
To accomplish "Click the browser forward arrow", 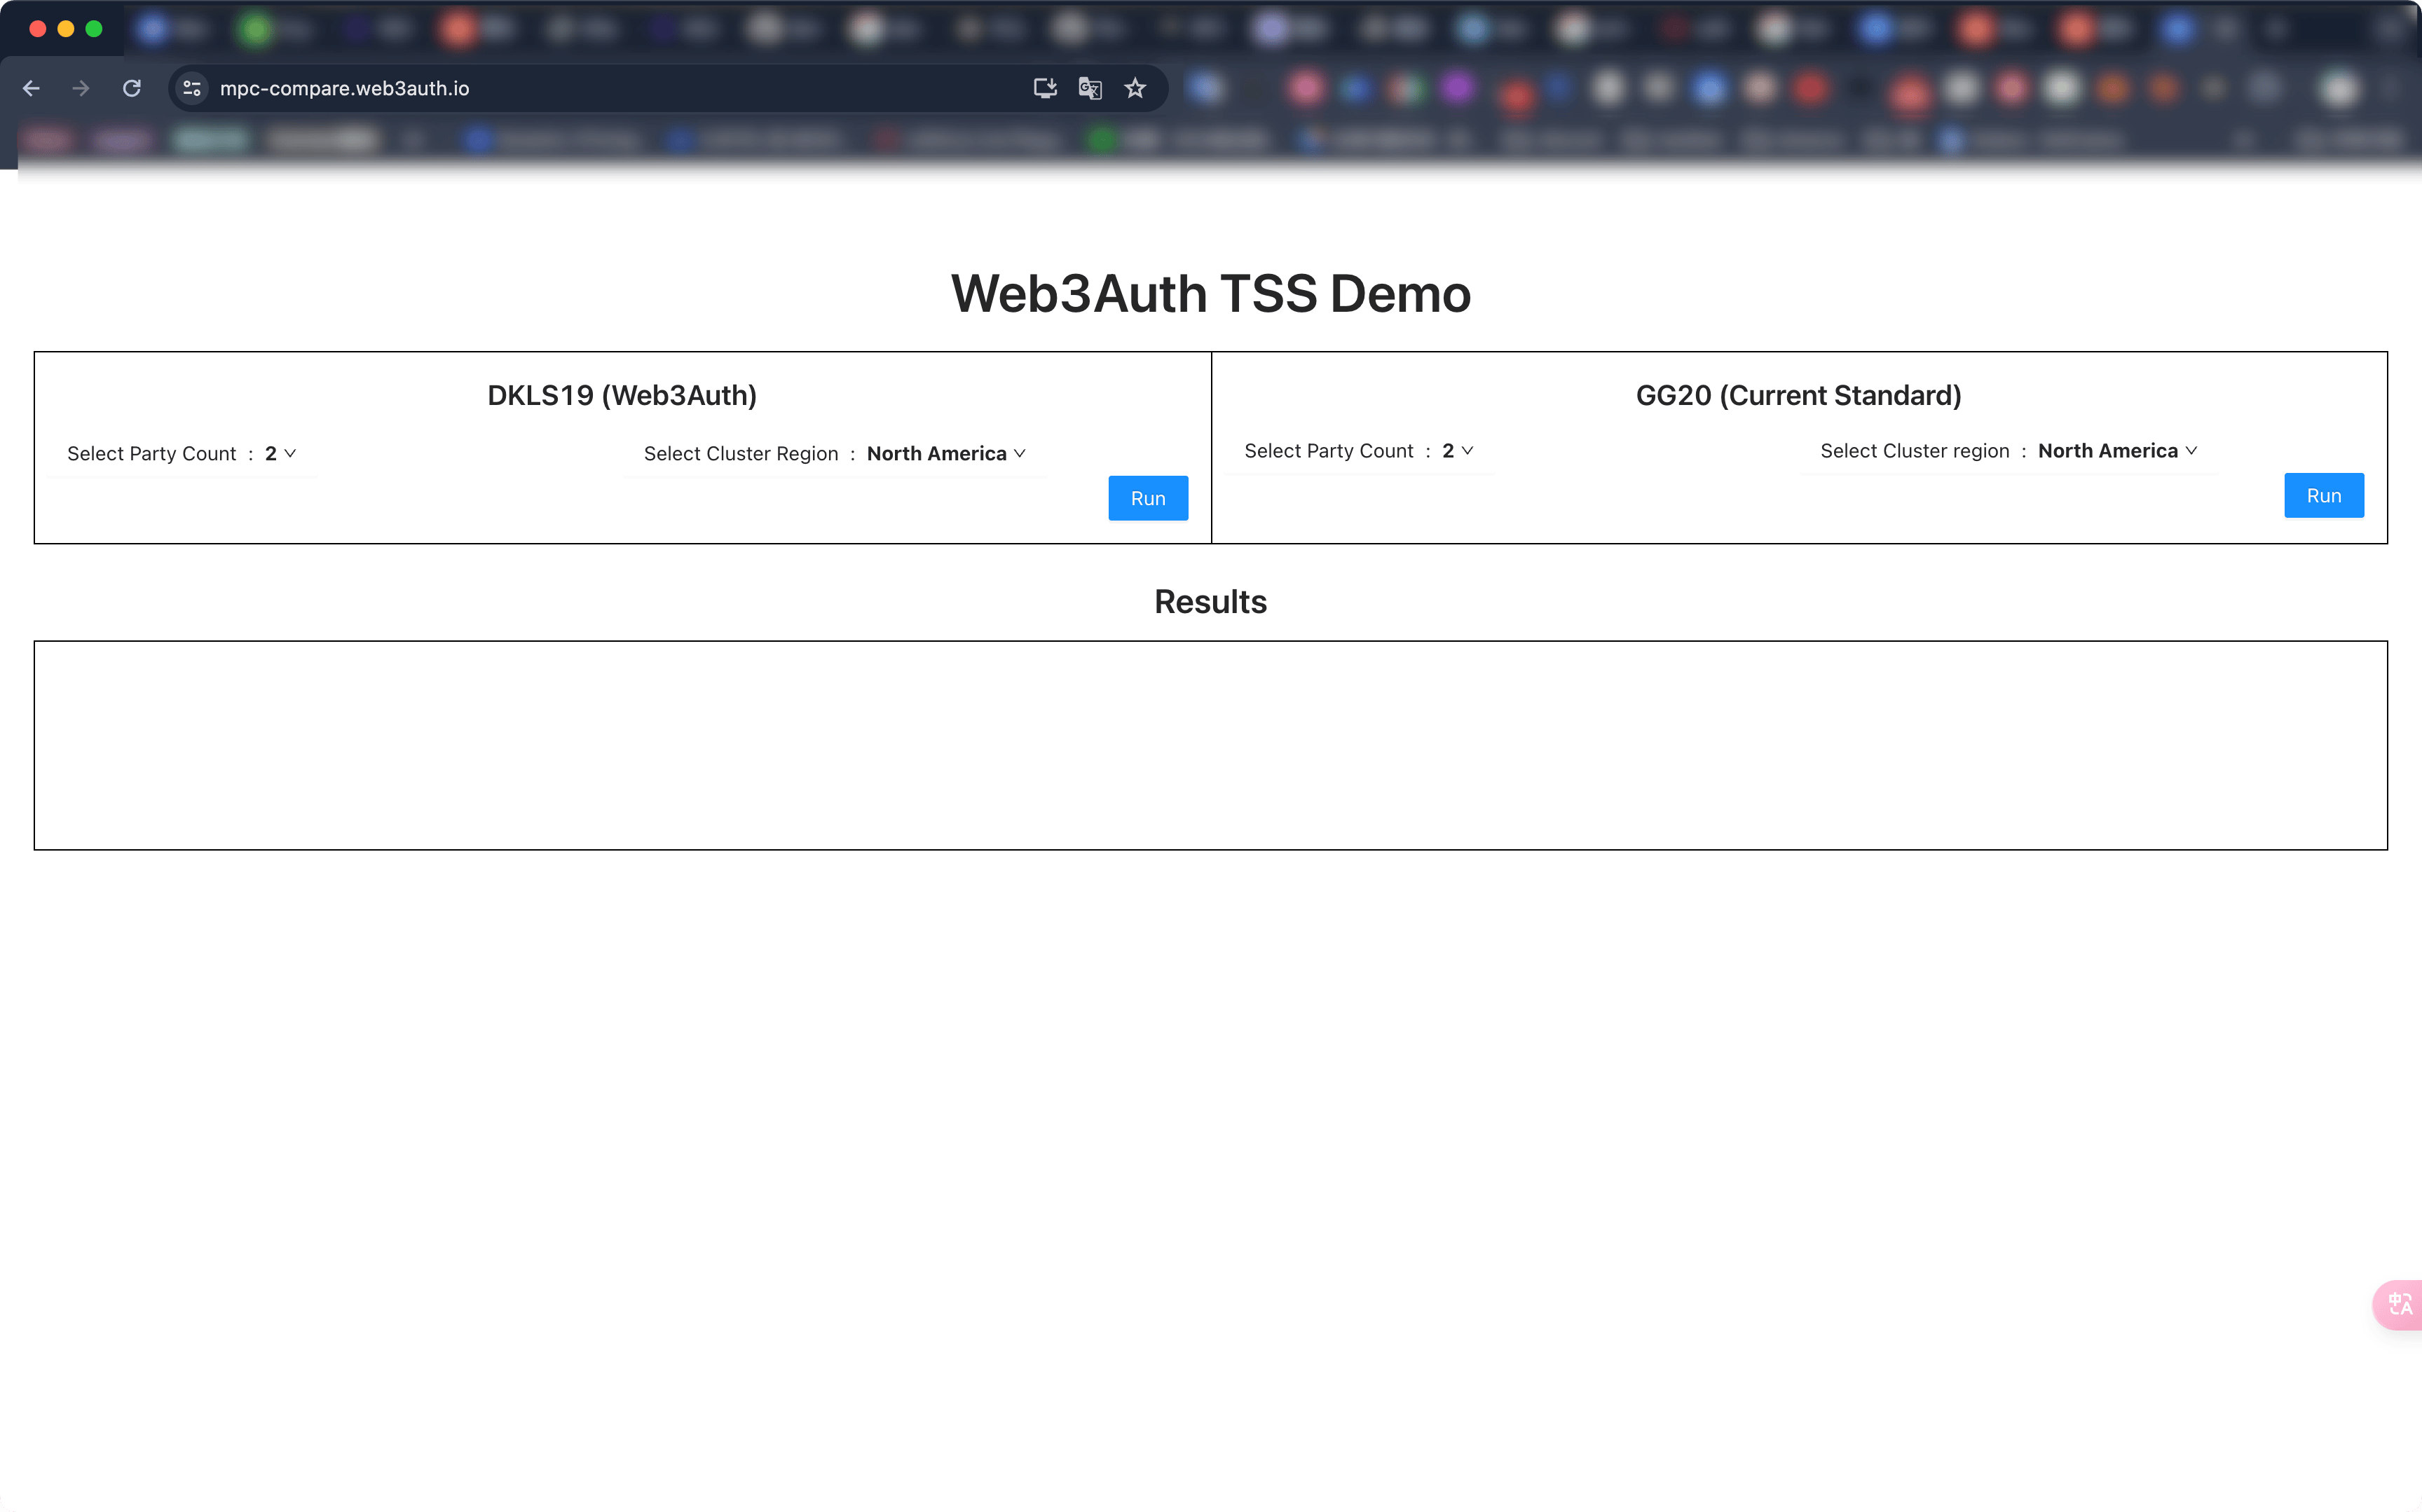I will click(81, 88).
